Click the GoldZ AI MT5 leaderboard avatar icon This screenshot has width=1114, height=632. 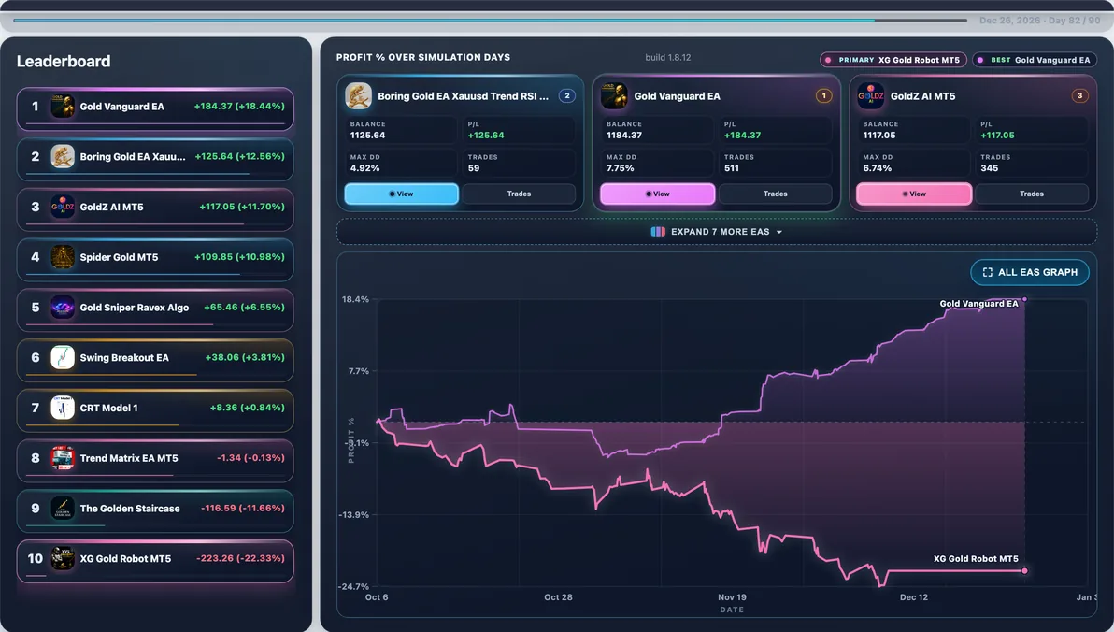tap(63, 207)
